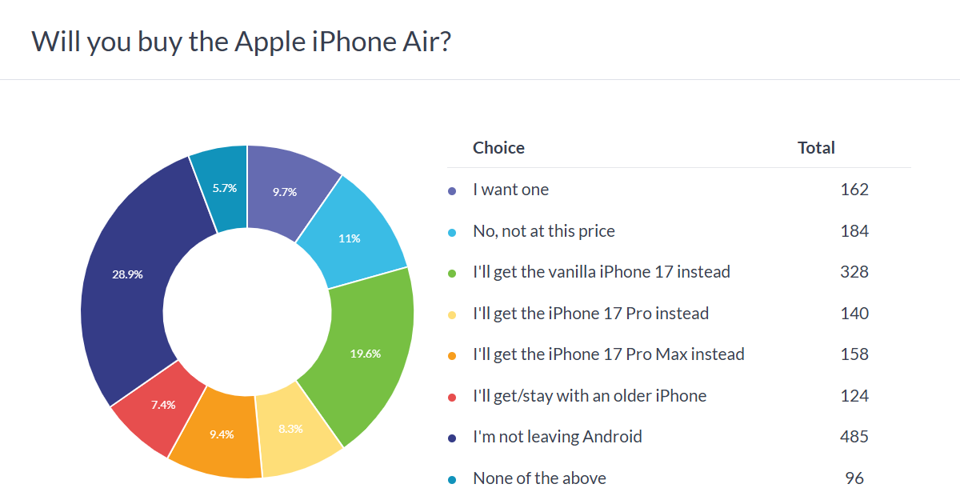Click the yellow legend dot for iPhone 17 Pro
Screen dimensions: 960x504
click(x=452, y=314)
